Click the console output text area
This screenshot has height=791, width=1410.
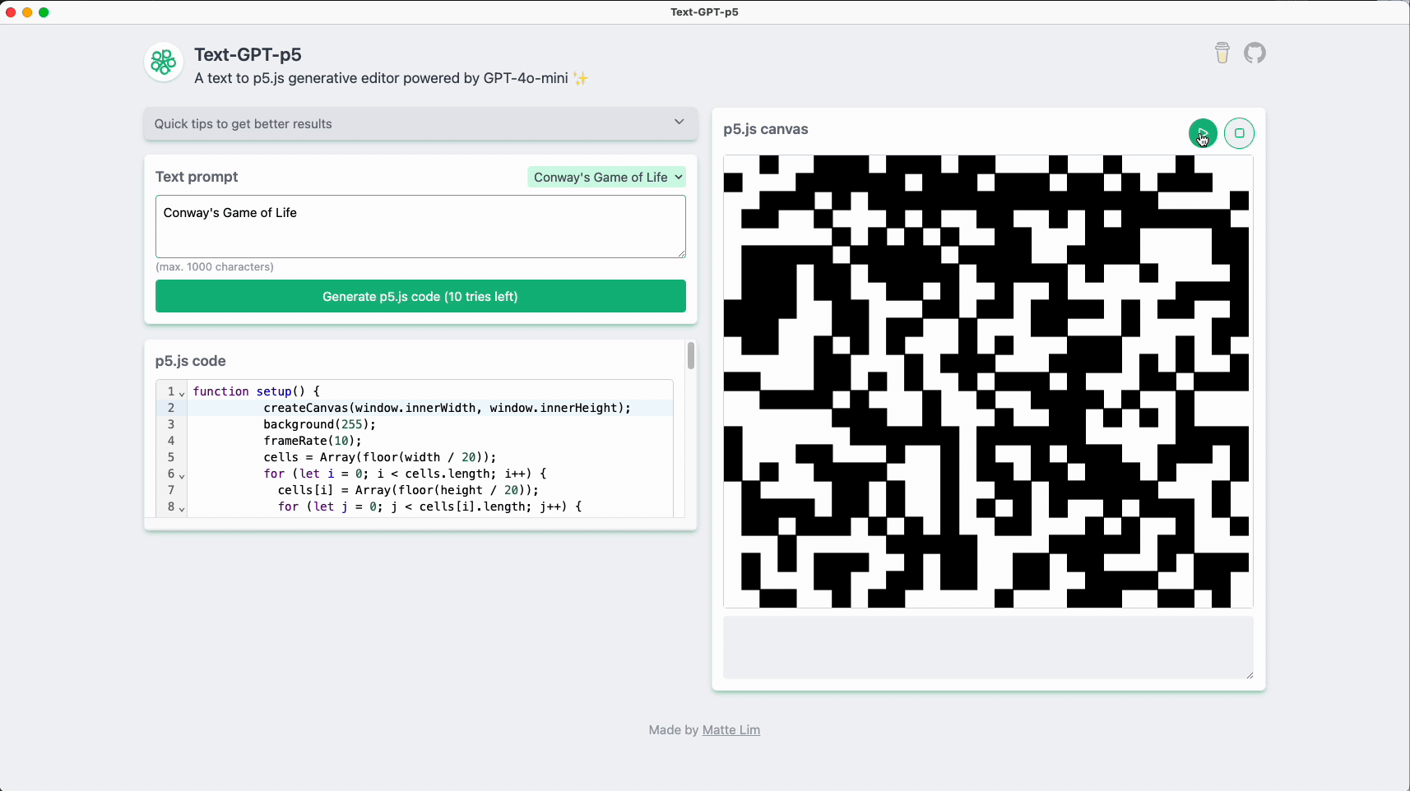(x=988, y=648)
